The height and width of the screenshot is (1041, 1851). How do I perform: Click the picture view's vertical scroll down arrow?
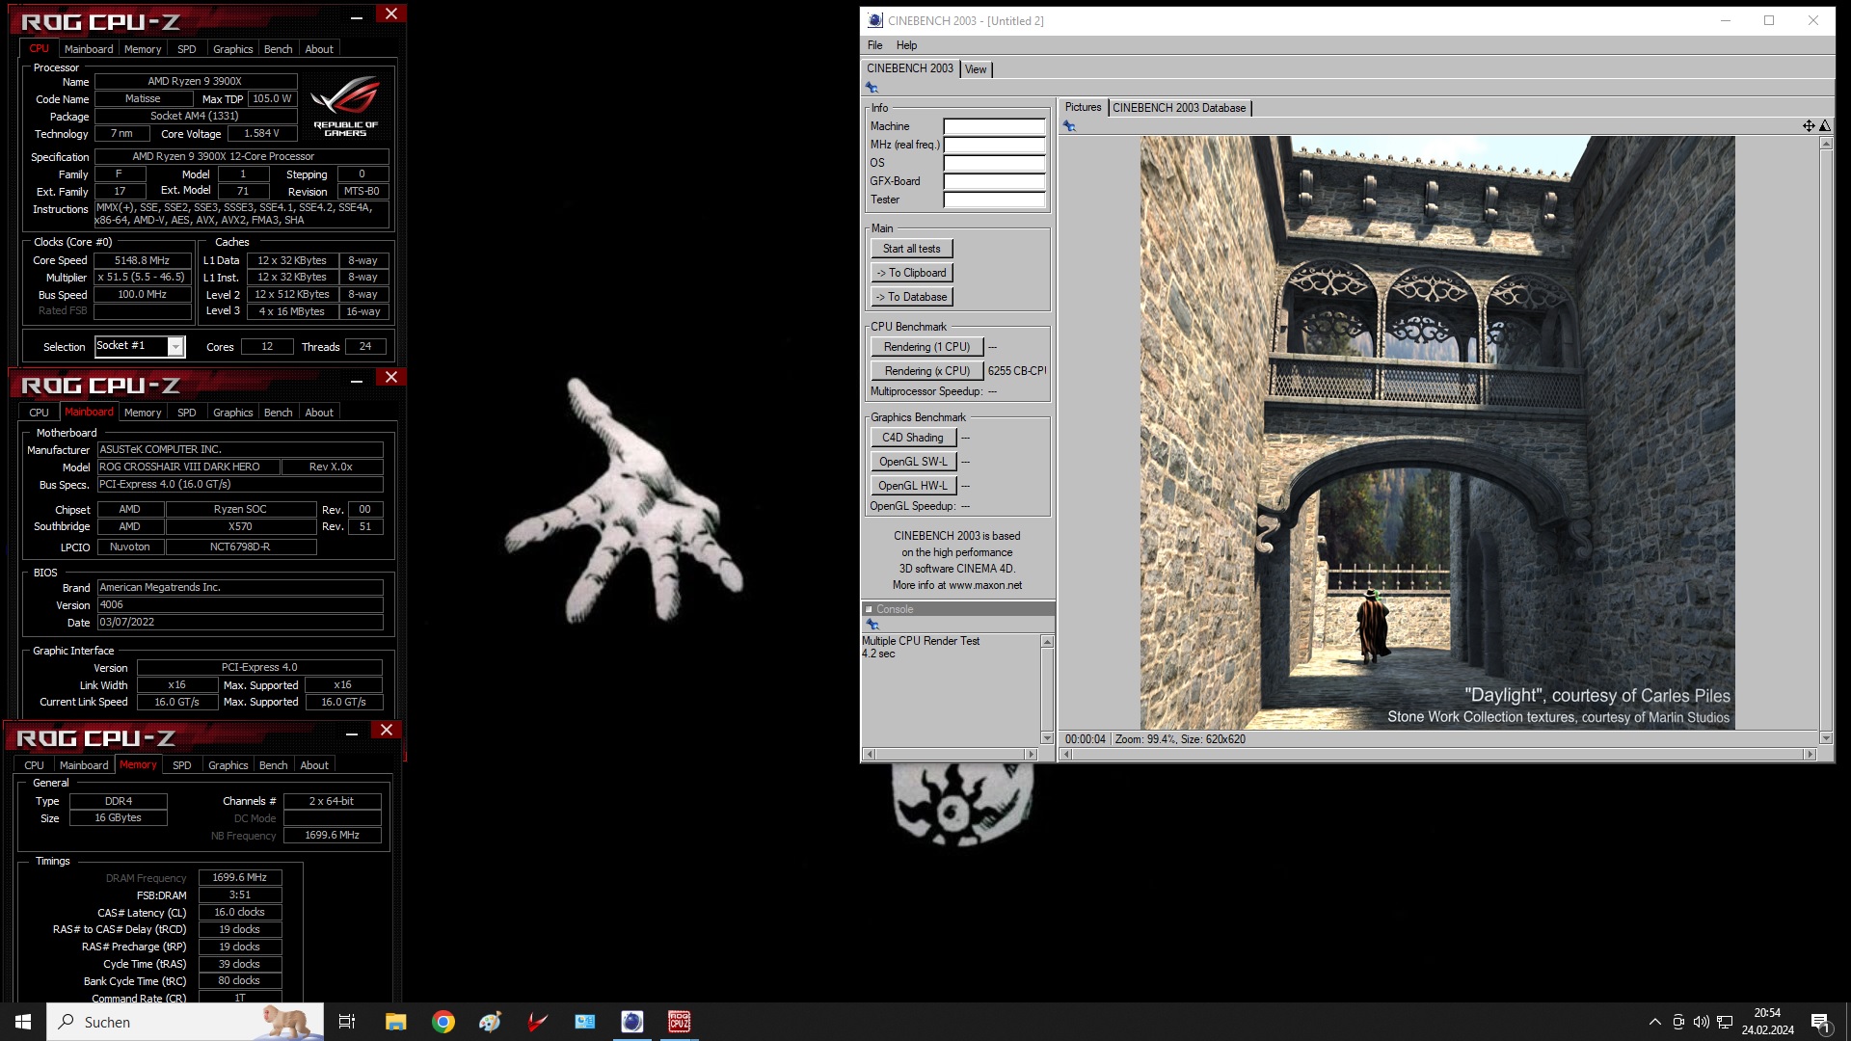pyautogui.click(x=1825, y=738)
